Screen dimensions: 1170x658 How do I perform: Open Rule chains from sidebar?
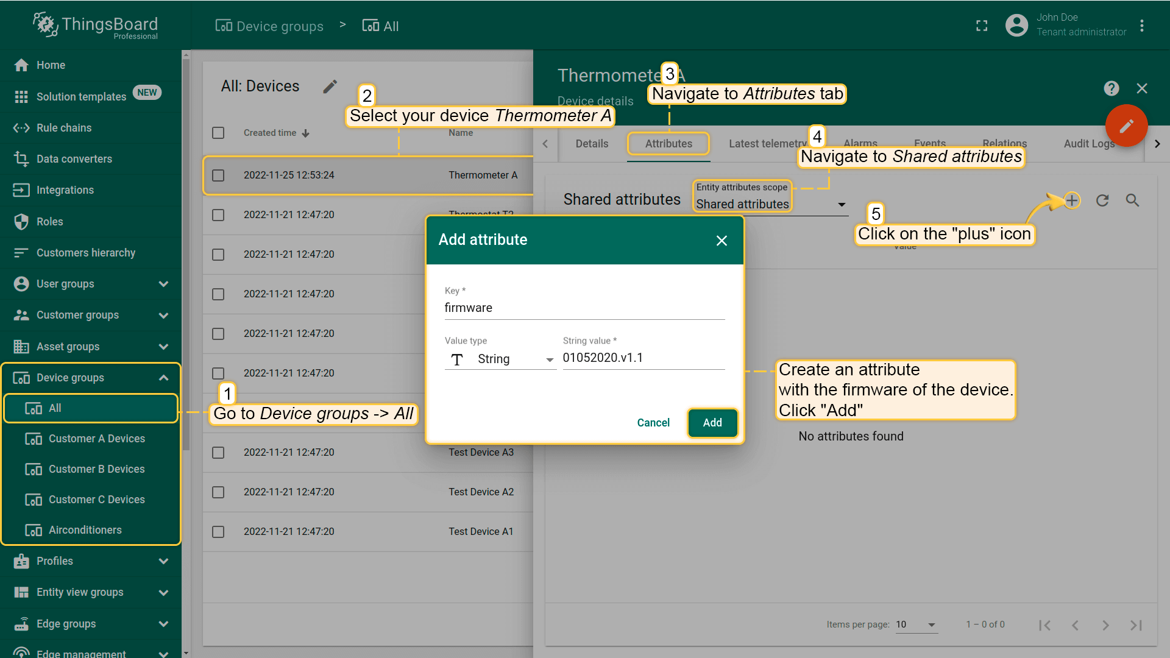pos(64,128)
